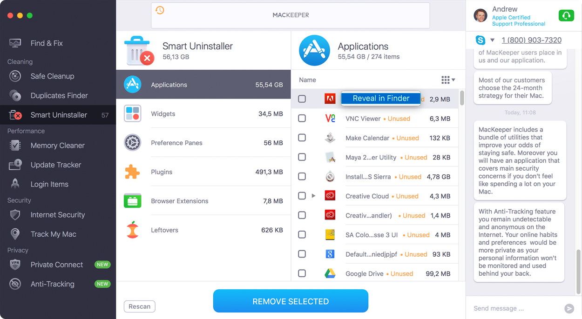Click the Leftovers apple core icon
Screen dimensions: 582x319
pyautogui.click(x=133, y=230)
